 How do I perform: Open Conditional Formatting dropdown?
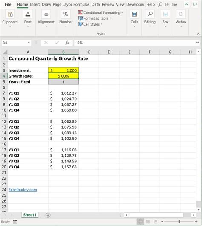(x=101, y=12)
